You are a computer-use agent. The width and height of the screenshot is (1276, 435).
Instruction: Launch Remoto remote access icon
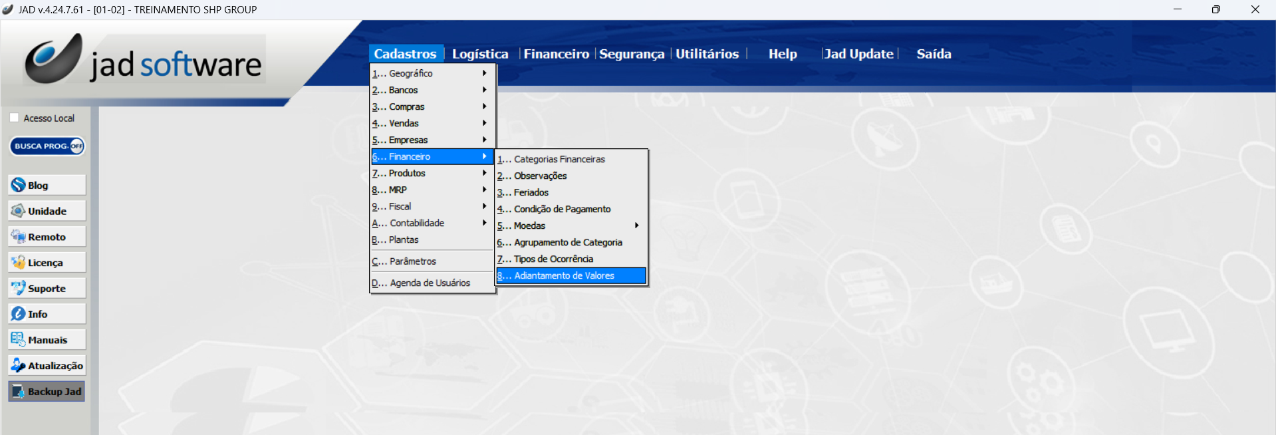tap(47, 237)
